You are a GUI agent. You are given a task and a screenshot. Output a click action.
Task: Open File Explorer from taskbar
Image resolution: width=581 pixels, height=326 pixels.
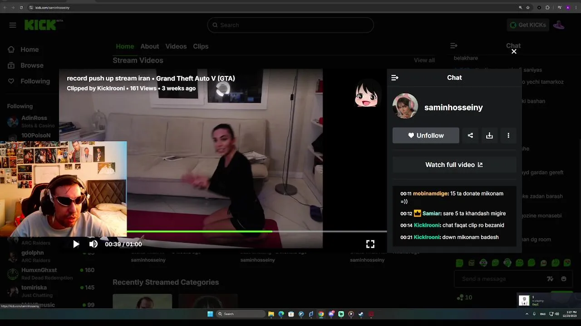coord(271,314)
